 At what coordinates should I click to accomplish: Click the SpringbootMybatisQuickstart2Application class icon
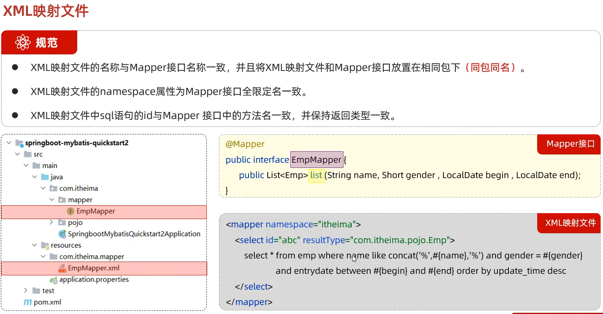62,234
